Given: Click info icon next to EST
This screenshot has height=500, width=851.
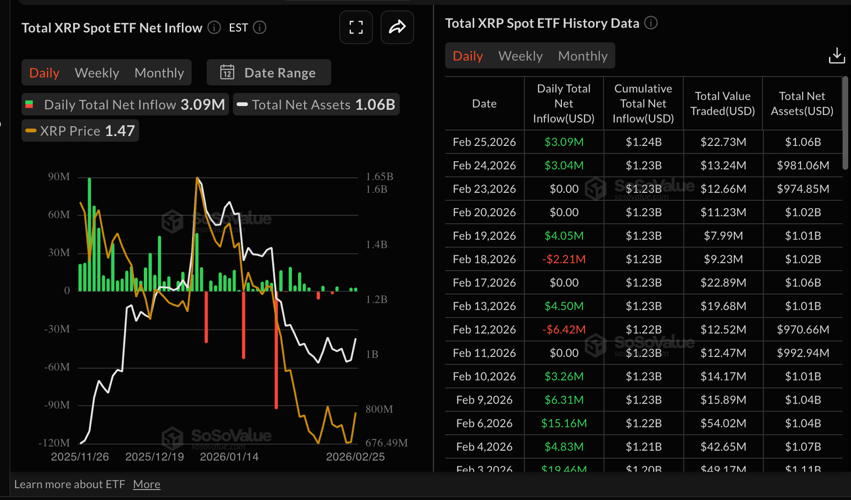Looking at the screenshot, I should click(260, 27).
